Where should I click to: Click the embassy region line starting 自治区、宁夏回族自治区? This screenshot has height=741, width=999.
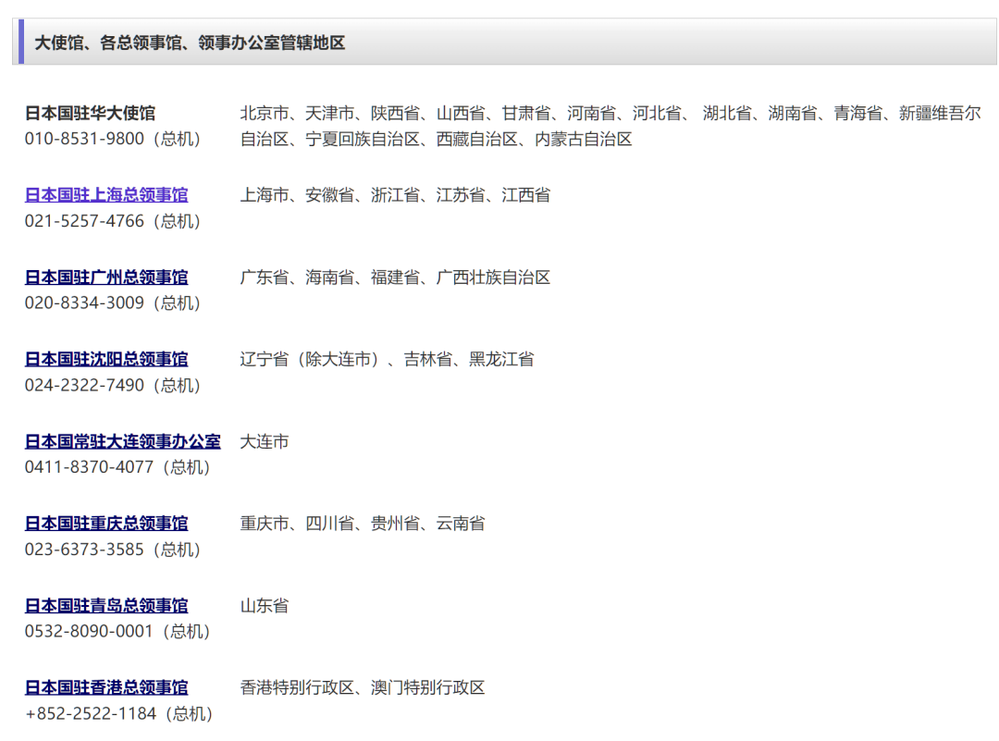436,139
